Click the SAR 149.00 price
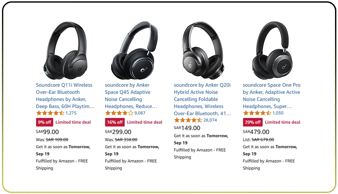Viewport: 338px width, 194px height. tap(187, 128)
